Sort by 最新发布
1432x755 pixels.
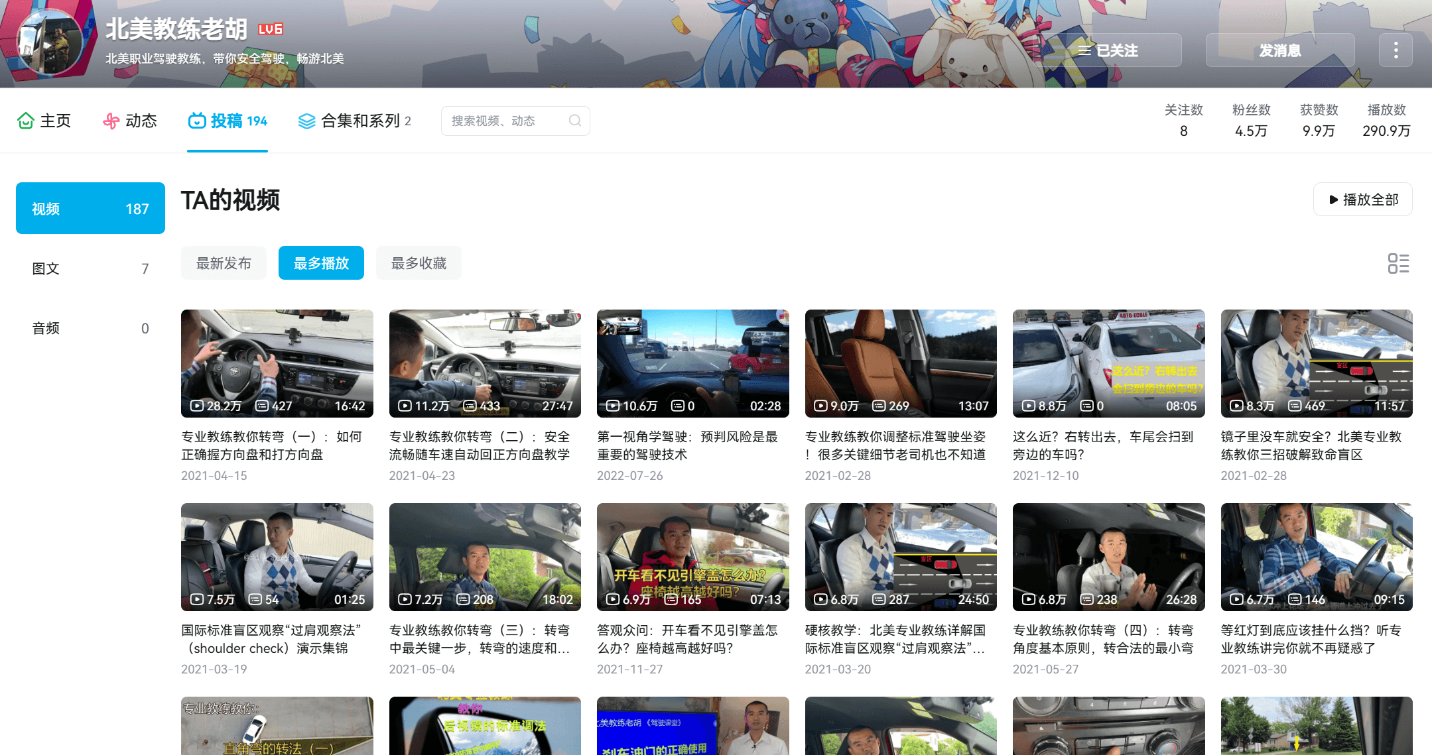[x=224, y=263]
